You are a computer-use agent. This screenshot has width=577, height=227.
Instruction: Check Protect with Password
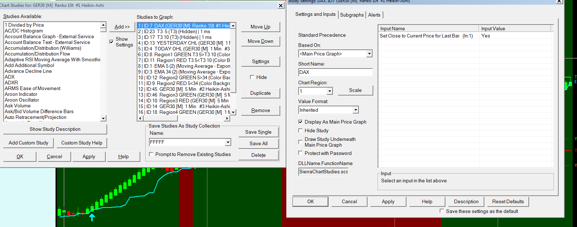pyautogui.click(x=300, y=153)
